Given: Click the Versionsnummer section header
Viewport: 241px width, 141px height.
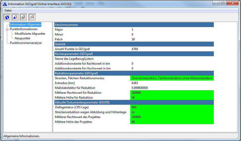Looking at the screenshot, I should coord(134,25).
